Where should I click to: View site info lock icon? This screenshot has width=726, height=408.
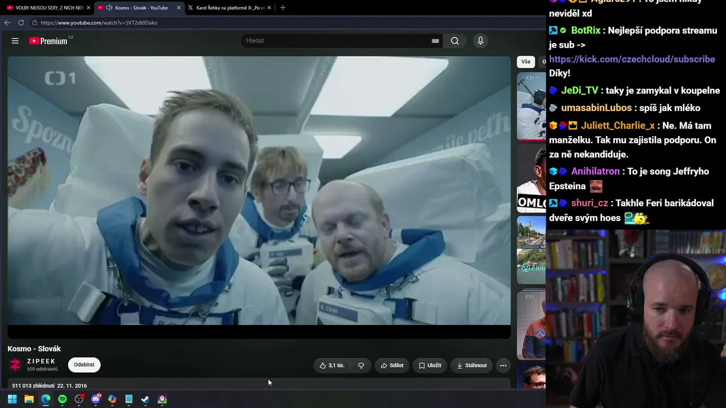click(x=35, y=23)
